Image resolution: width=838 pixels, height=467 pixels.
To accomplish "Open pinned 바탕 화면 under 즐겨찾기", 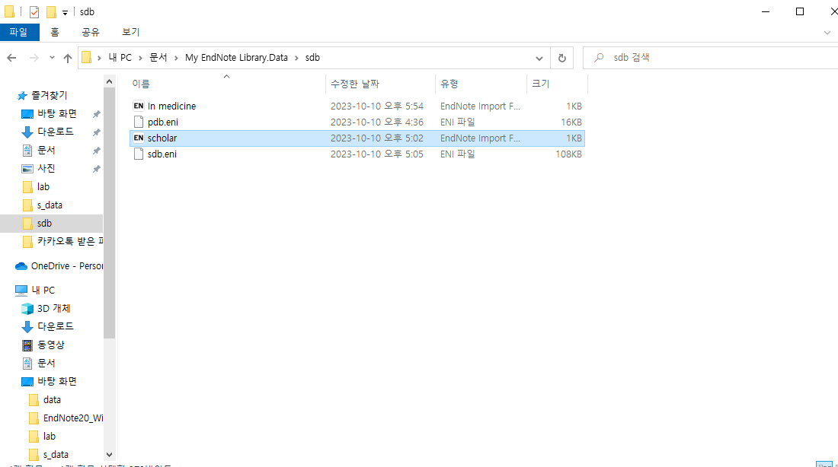I will click(x=57, y=113).
